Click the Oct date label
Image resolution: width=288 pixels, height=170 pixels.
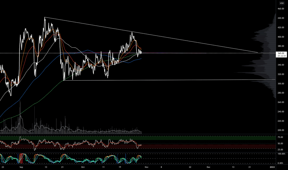[x=83, y=167]
